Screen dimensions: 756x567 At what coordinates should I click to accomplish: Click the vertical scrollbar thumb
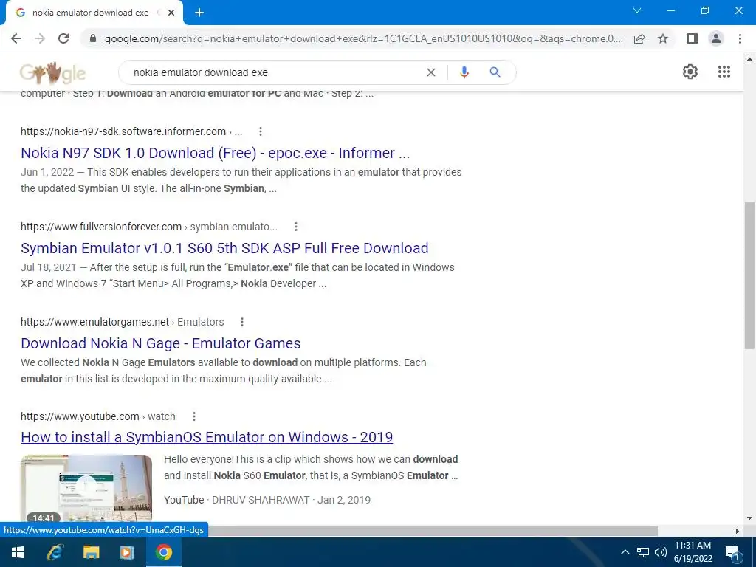(749, 275)
